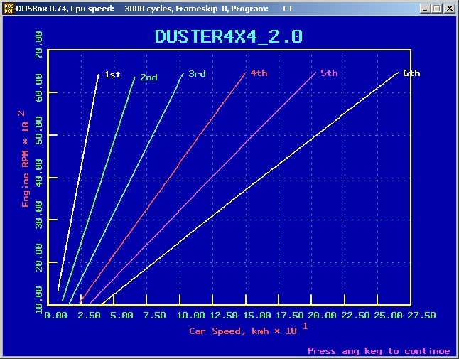Click the 60.00 RPM axis value
The image size is (459, 359).
point(38,87)
